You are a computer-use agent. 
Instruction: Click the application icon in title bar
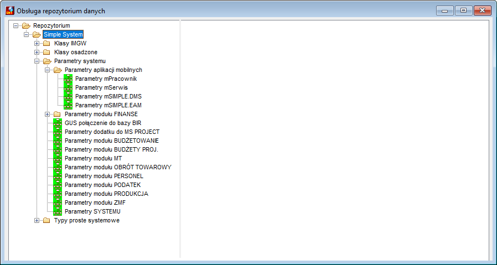click(10, 11)
